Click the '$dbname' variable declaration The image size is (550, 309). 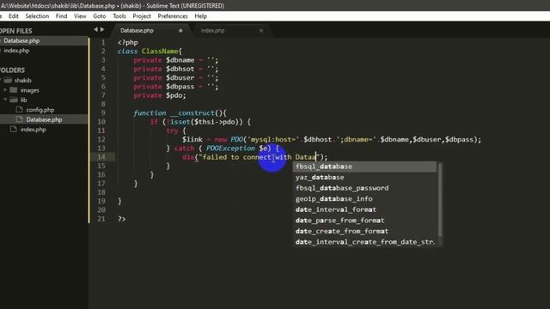click(x=180, y=60)
